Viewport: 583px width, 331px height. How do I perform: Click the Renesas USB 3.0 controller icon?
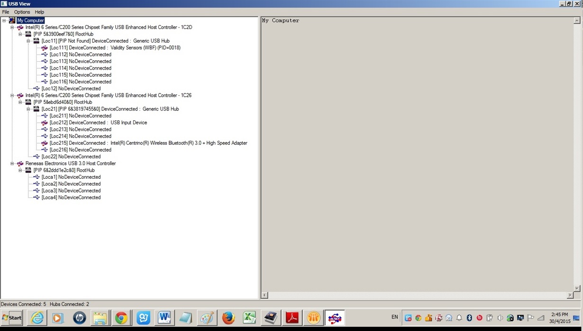click(20, 164)
